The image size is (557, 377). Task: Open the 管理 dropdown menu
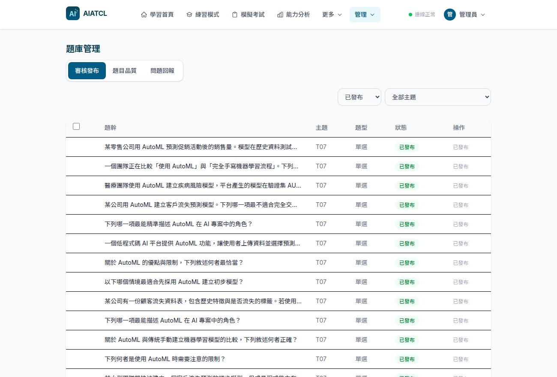click(x=365, y=15)
